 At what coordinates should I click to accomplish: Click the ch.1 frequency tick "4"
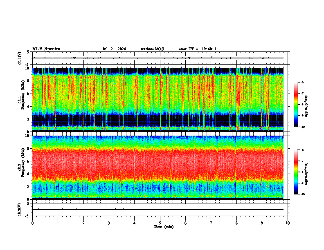(29, 107)
